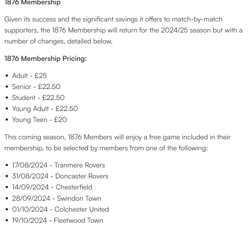Click the 'Young Adult - £22.50' entry
This screenshot has width=252, height=226.
(45, 109)
